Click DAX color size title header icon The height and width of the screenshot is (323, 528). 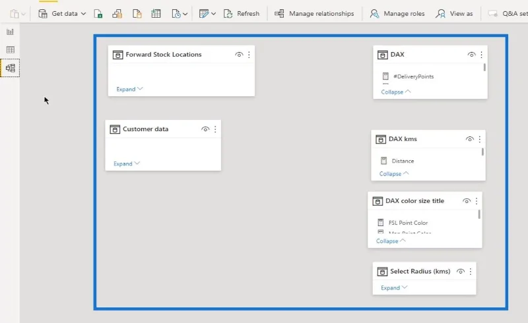pos(377,201)
